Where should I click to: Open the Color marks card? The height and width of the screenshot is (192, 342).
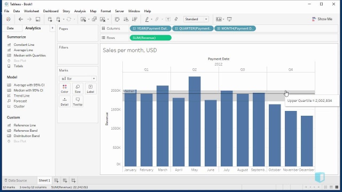[65, 89]
